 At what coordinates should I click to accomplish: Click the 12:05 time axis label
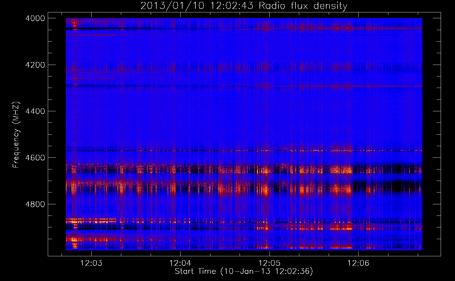click(x=269, y=263)
